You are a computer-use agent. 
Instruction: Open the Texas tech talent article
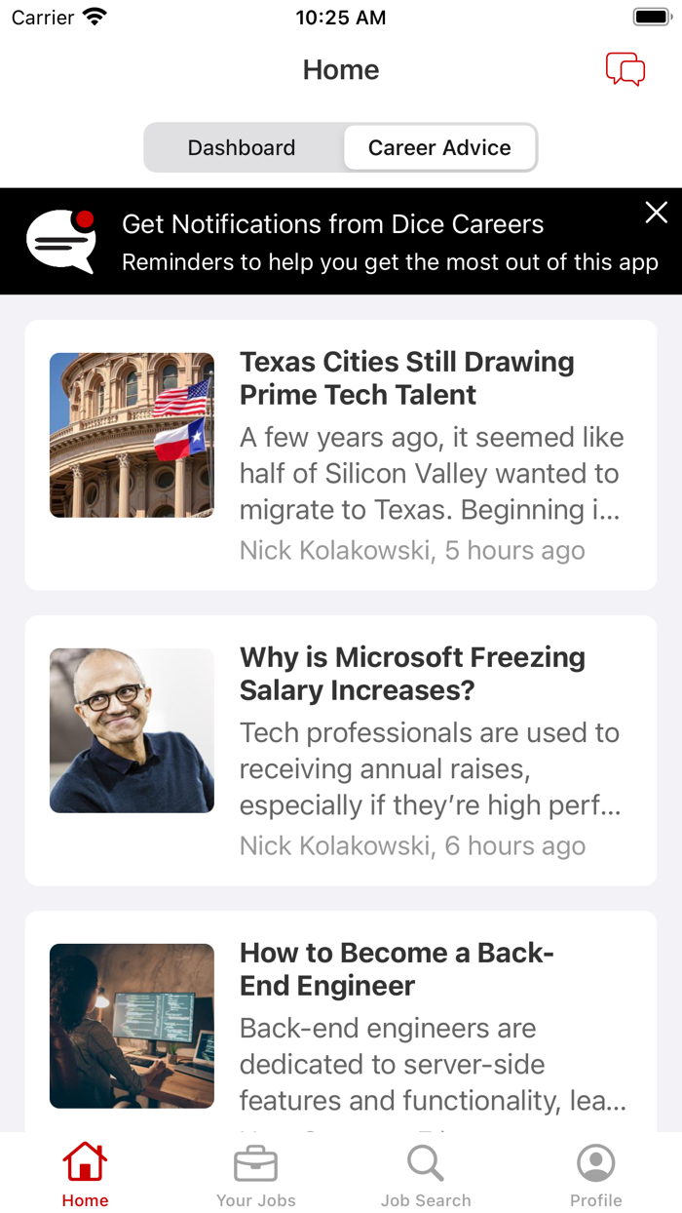[x=407, y=378]
